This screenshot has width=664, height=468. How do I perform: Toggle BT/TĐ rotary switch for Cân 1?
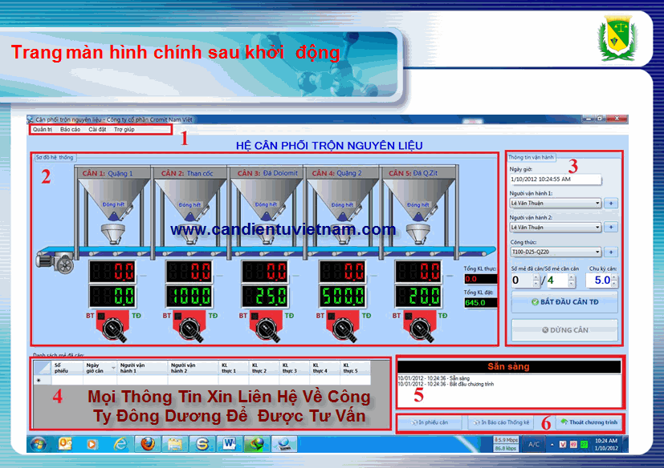pyautogui.click(x=112, y=326)
